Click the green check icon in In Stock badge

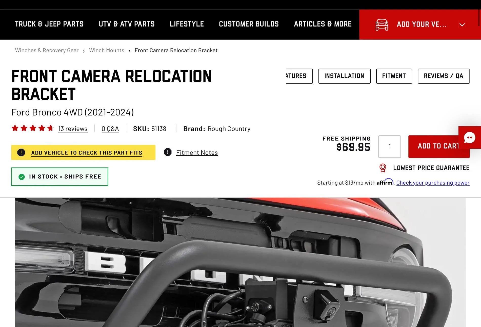click(22, 177)
